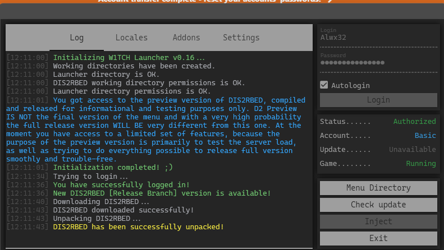Image resolution: width=444 pixels, height=250 pixels.
Task: Click the Login button
Action: coord(378,100)
